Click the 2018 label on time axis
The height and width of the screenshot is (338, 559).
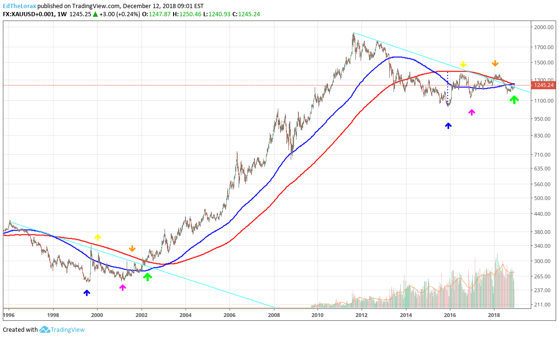494,315
